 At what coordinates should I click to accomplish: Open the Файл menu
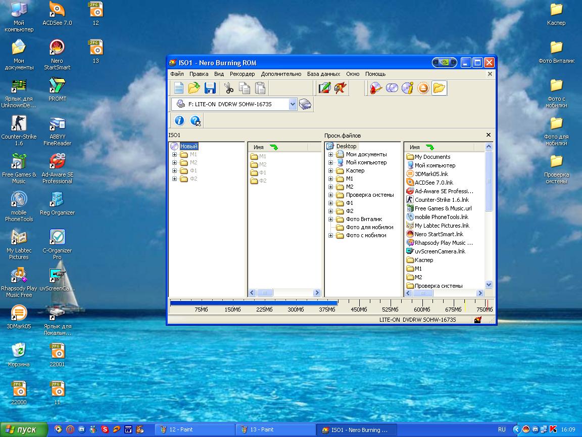coord(177,74)
